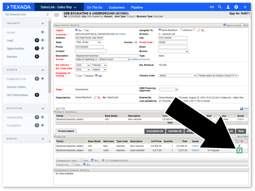This screenshot has height=191, width=255.
Task: Click the plus icon in top bar
Action: point(245,7)
